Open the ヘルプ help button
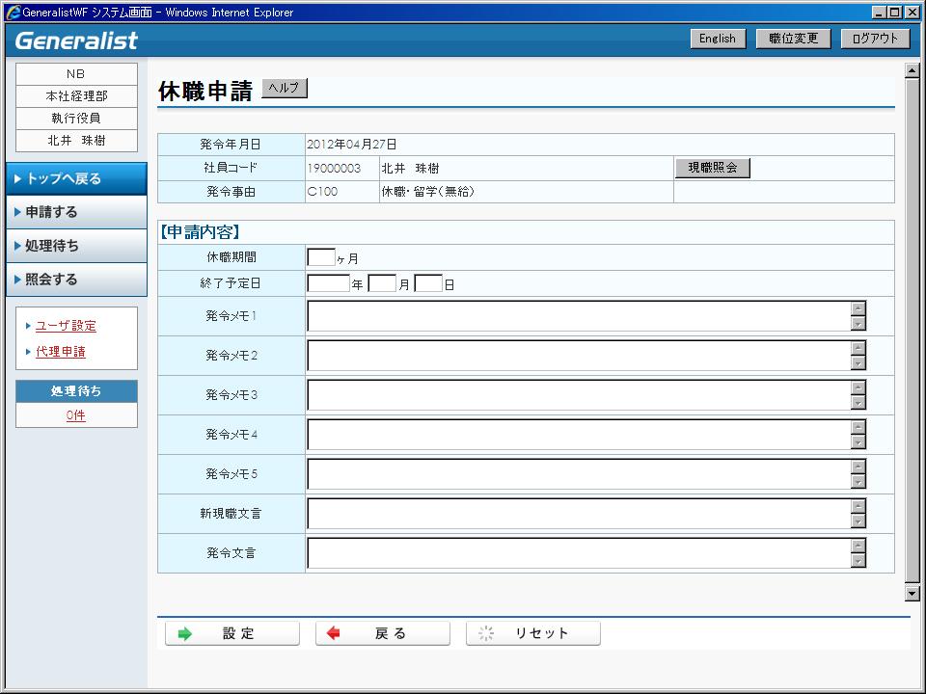 pos(284,88)
